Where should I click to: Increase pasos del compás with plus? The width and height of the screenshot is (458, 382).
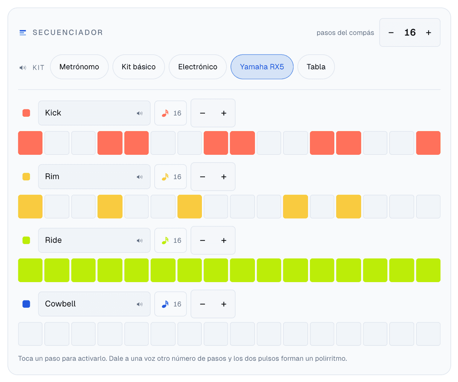click(x=429, y=33)
